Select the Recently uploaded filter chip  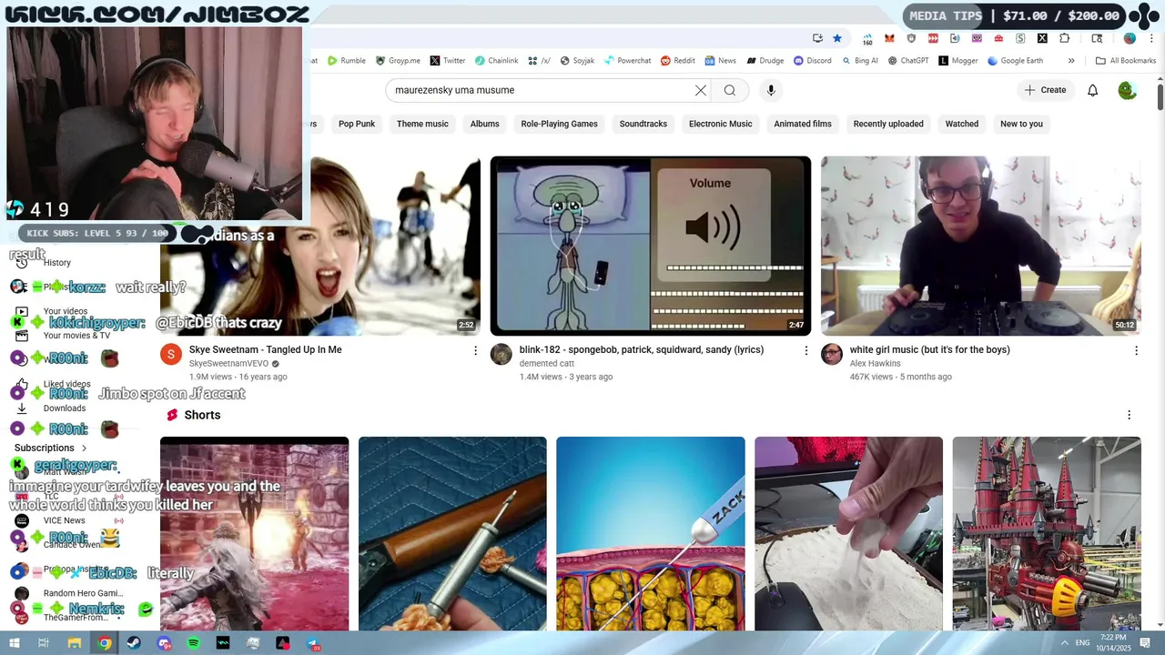pyautogui.click(x=888, y=124)
